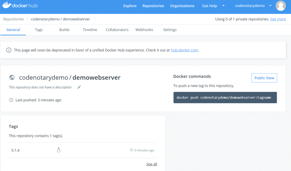The width and height of the screenshot is (291, 171).
Task: Switch to the Webhooks tab
Action: tap(144, 30)
